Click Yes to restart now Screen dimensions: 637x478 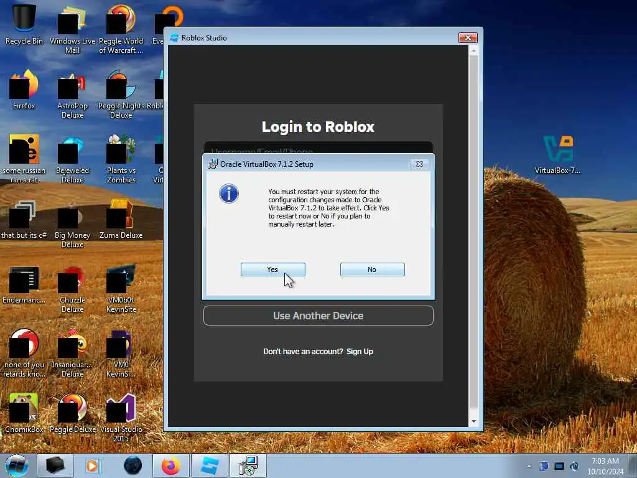[272, 269]
